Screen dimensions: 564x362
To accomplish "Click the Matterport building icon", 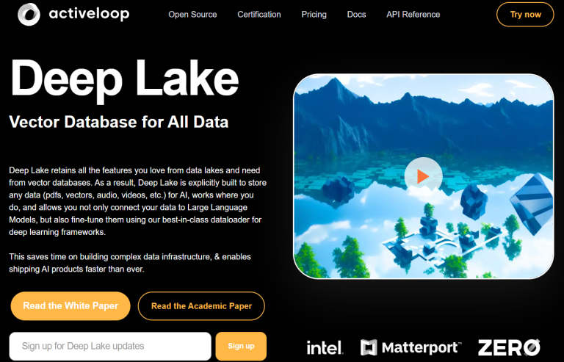I will (x=369, y=347).
